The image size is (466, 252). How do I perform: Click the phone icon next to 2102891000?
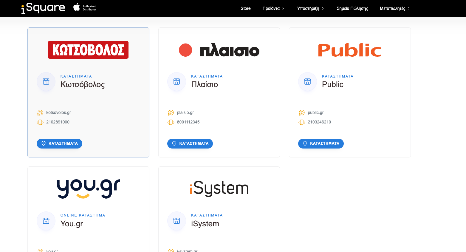click(x=40, y=122)
